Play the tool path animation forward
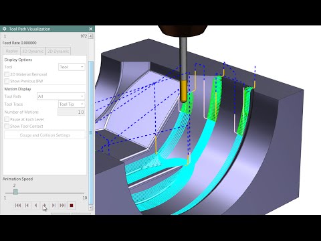Screen dimensions: 321x241 point(45,206)
